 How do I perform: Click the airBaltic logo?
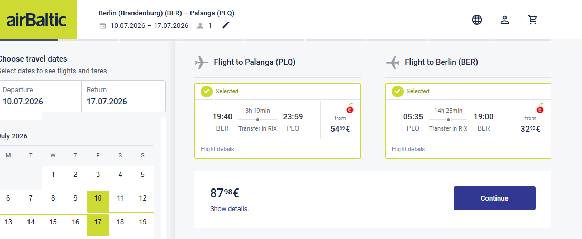(x=37, y=19)
